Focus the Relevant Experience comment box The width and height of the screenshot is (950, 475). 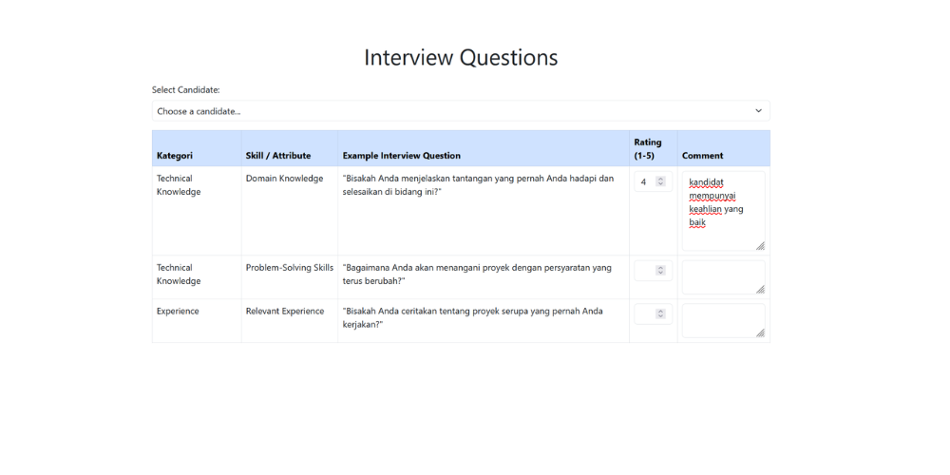point(721,320)
